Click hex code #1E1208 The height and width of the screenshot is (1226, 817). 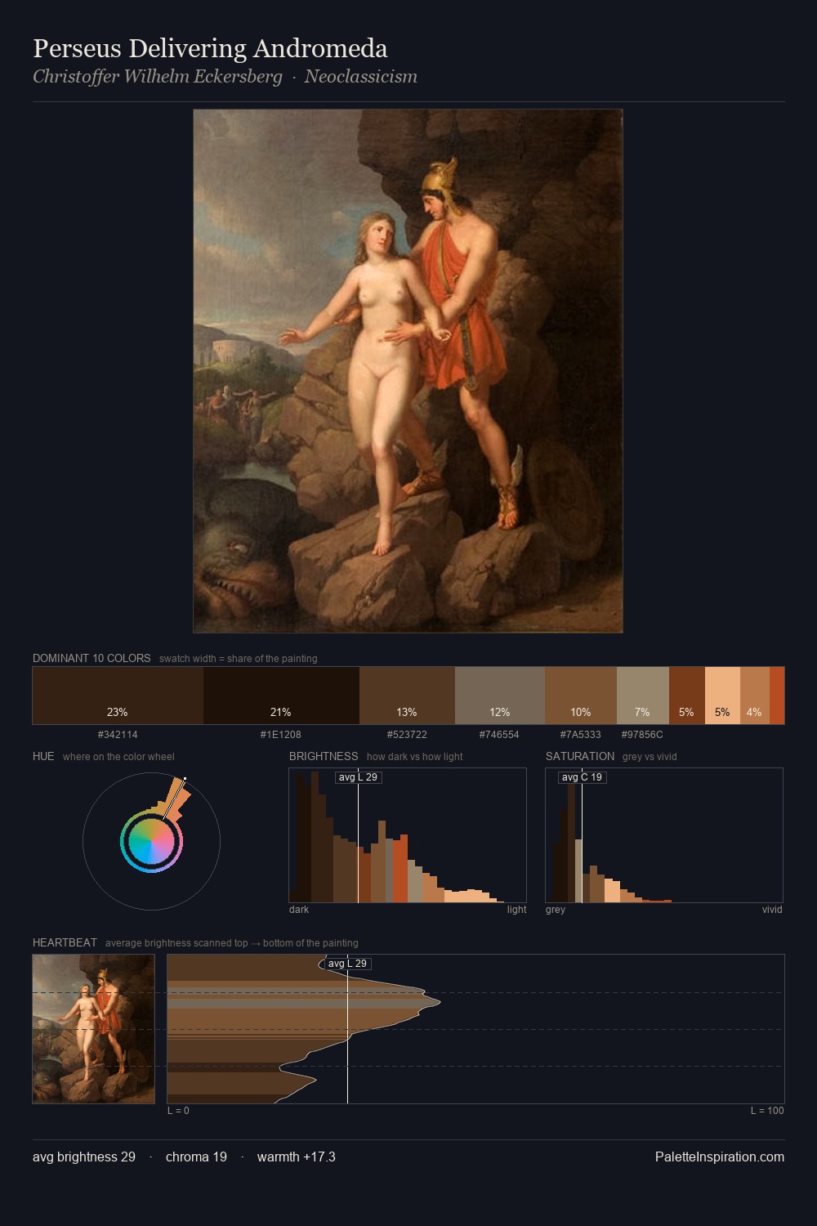[281, 735]
